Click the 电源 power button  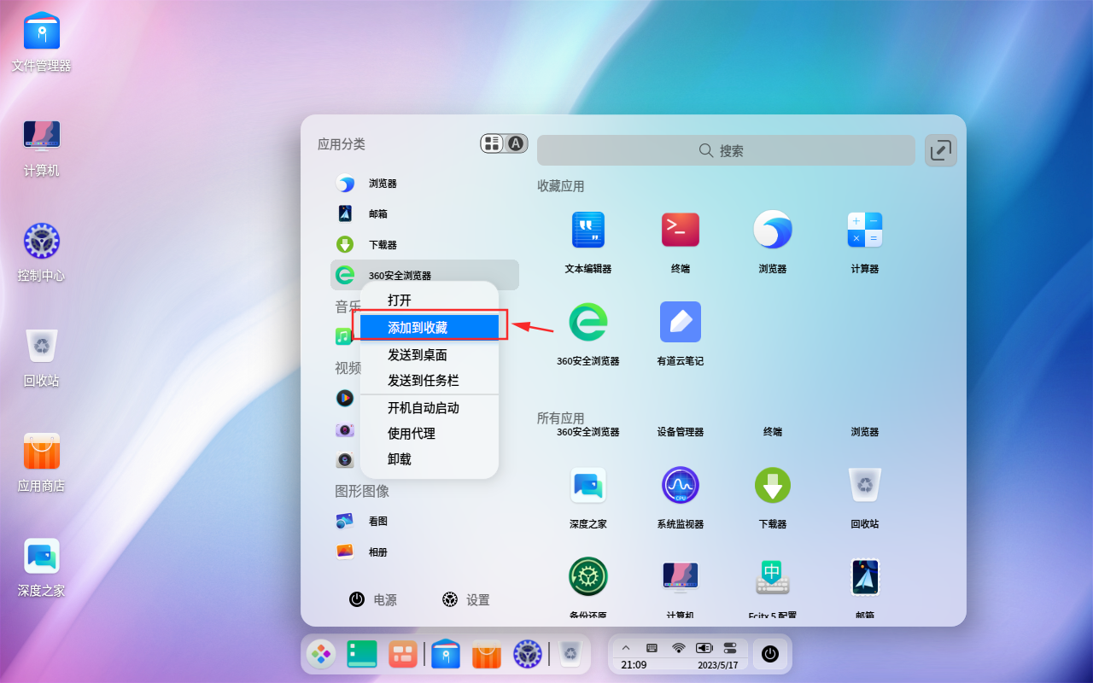(x=372, y=599)
